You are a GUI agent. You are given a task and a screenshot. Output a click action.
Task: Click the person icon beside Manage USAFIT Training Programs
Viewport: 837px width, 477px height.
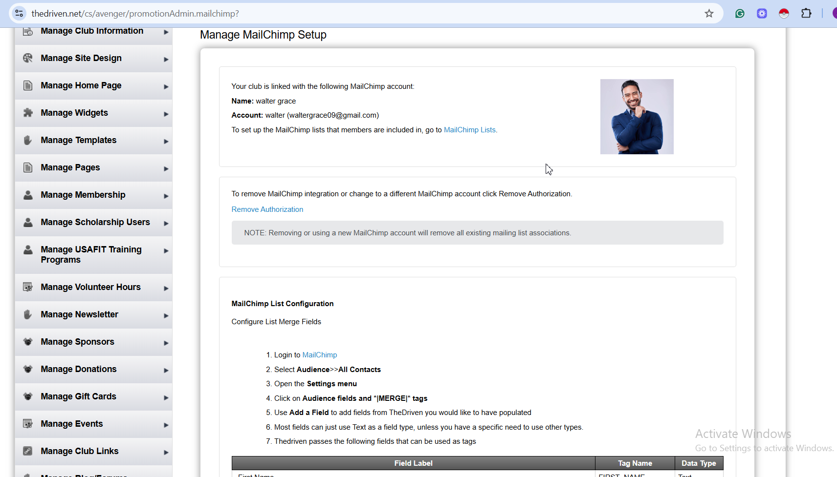(x=28, y=249)
